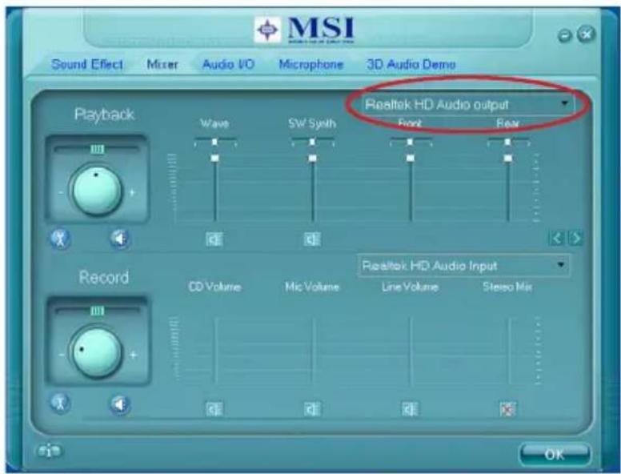
Task: Click the Playback wrench settings icon
Action: [60, 239]
